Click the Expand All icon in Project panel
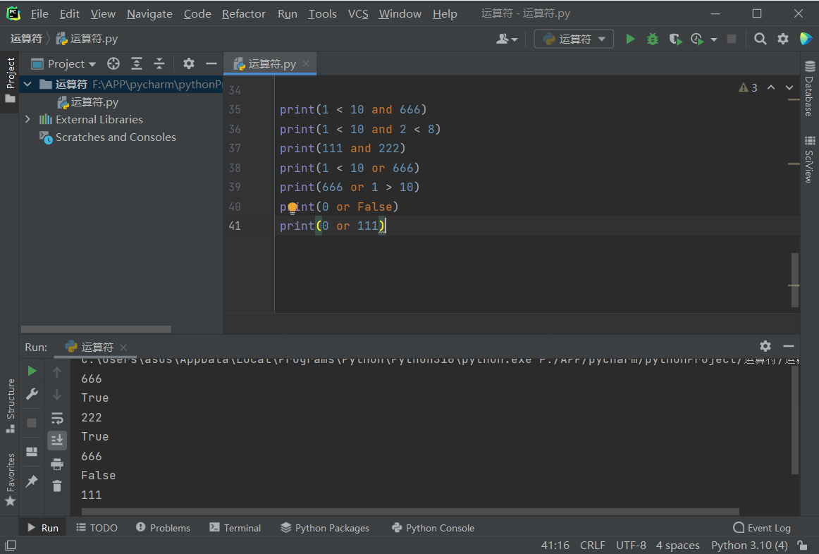819x554 pixels. point(137,64)
